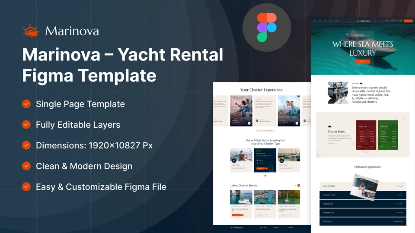This screenshot has height=233, width=415.
Task: Open the Sunset Wedding row
Action: [x=363, y=186]
